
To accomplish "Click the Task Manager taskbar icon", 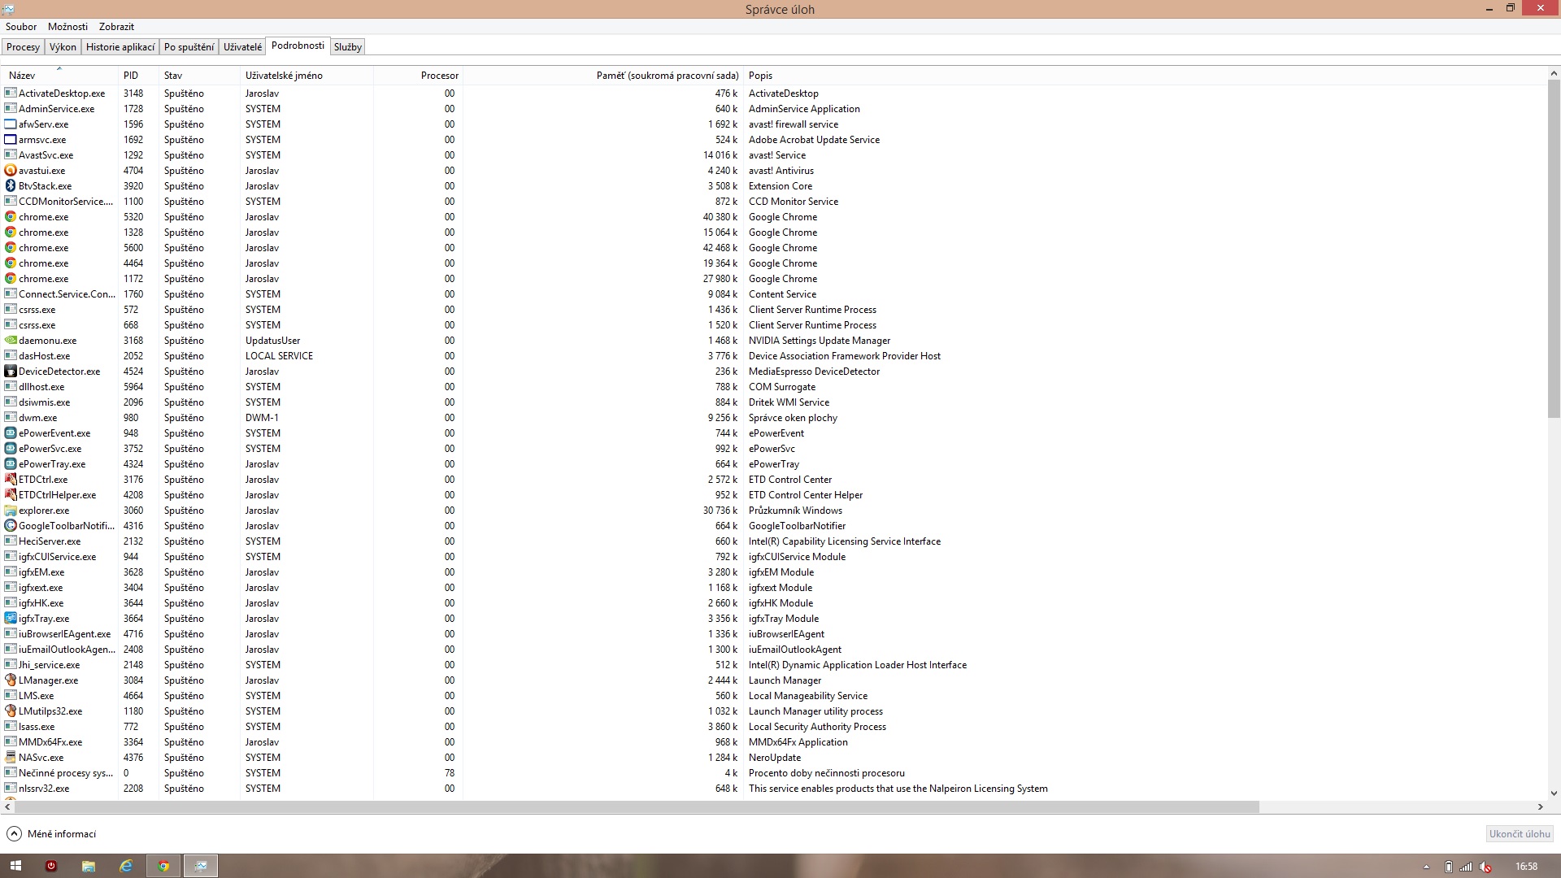I will click(x=201, y=866).
